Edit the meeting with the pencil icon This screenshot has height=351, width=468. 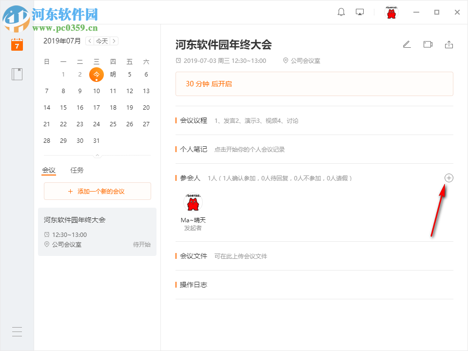tap(407, 44)
